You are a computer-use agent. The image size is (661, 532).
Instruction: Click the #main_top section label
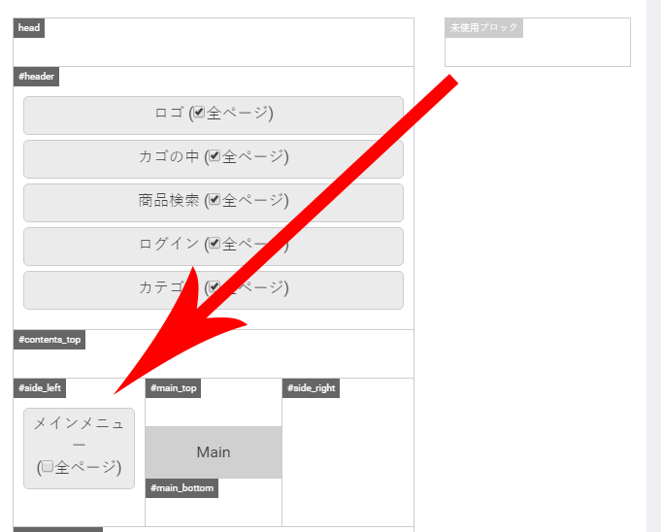[x=174, y=387]
